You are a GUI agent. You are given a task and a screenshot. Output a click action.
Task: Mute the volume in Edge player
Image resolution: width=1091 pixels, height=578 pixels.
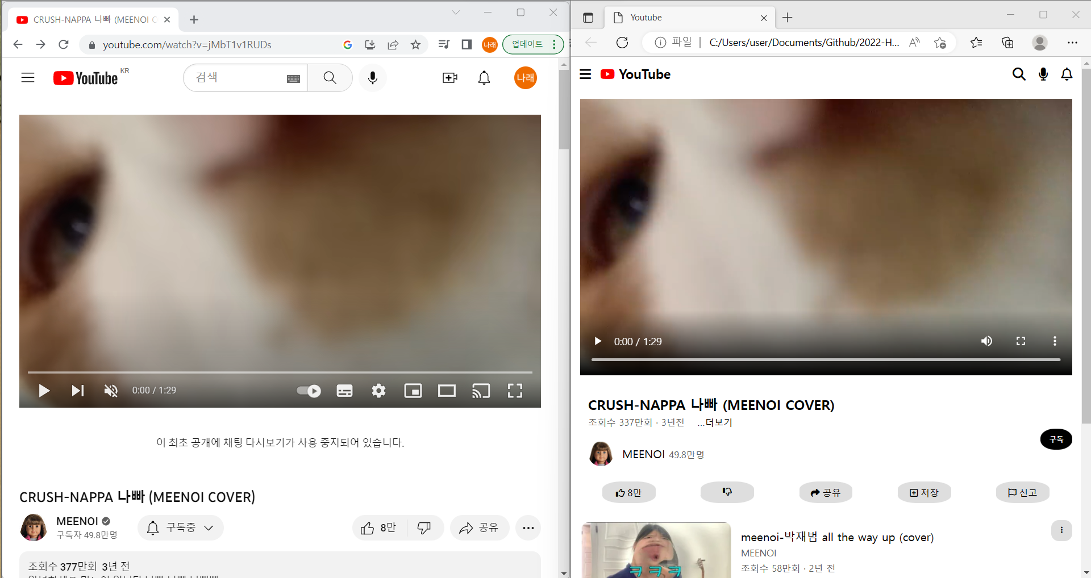[986, 341]
